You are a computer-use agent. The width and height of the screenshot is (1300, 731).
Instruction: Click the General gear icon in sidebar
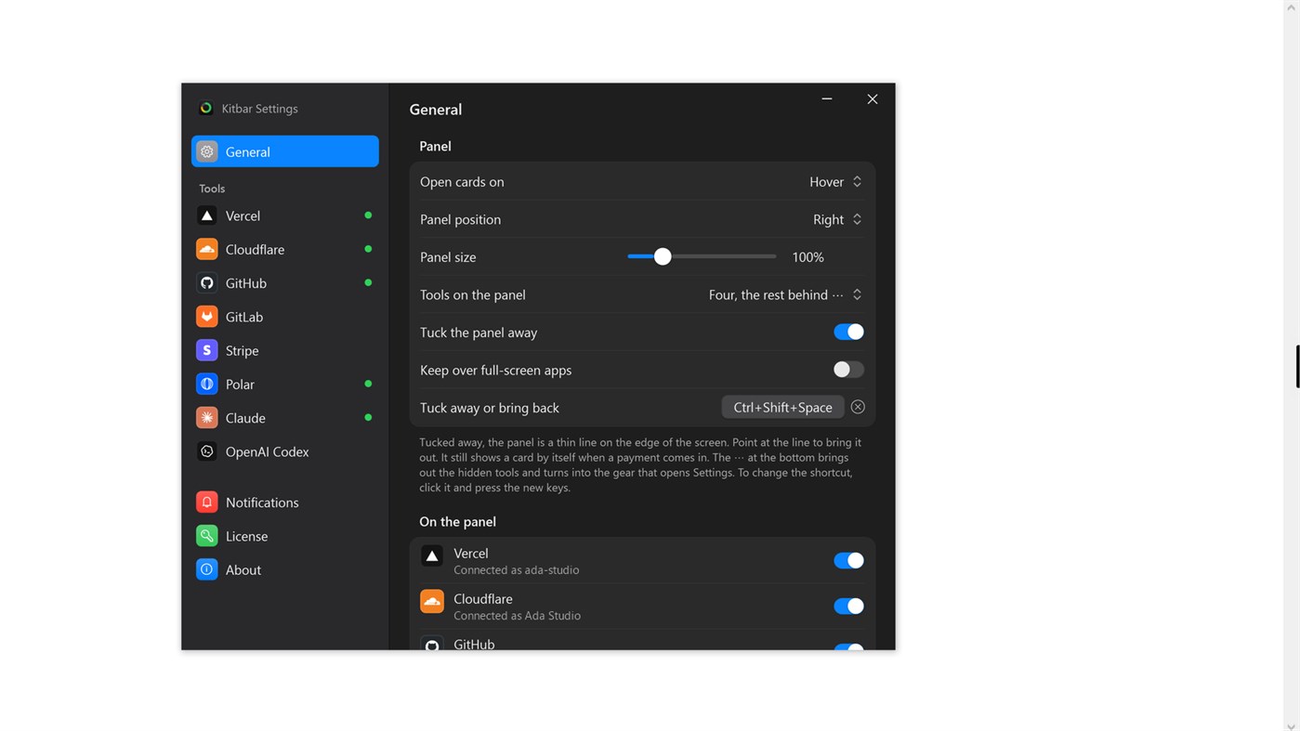click(207, 151)
